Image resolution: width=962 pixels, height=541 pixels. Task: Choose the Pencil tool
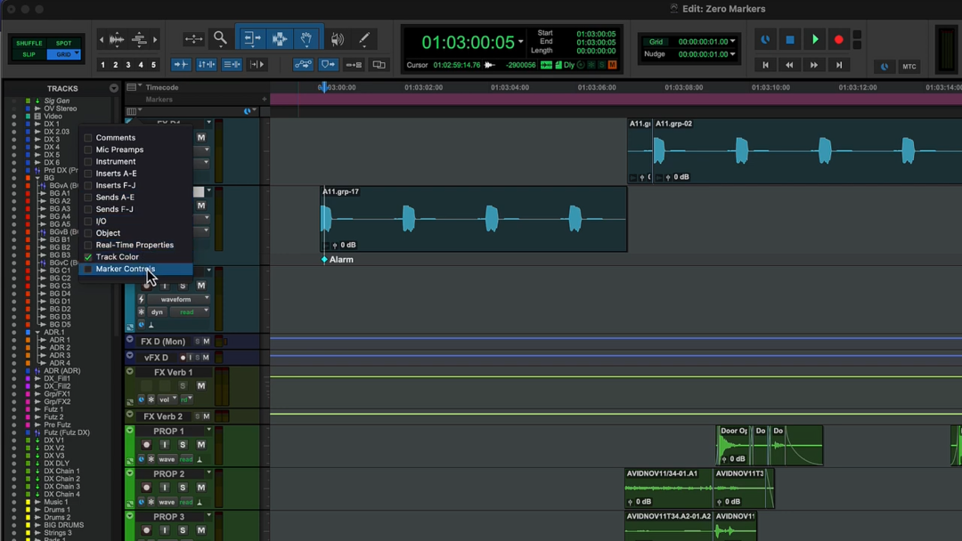[x=364, y=39]
